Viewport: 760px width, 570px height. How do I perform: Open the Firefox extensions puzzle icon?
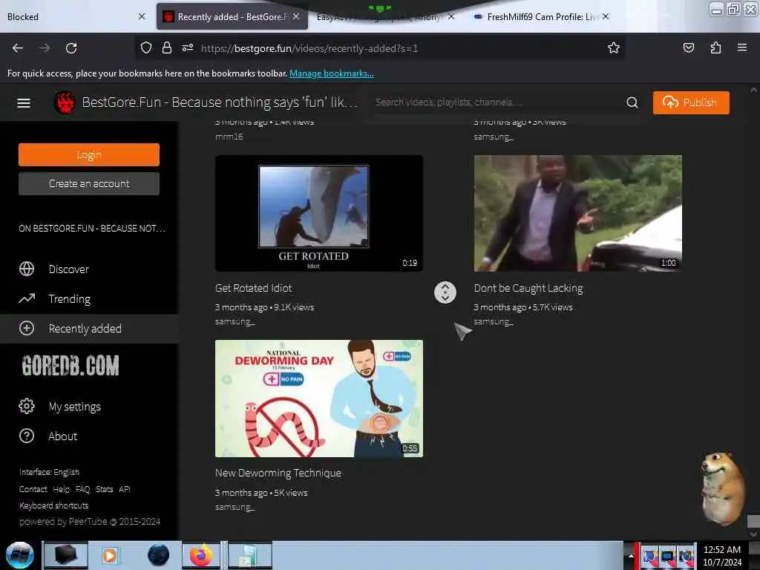pyautogui.click(x=715, y=48)
